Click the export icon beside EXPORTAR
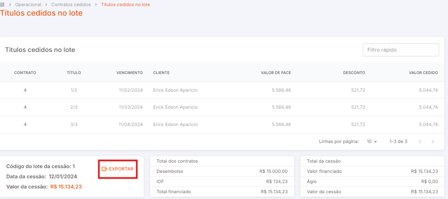The height and width of the screenshot is (199, 448). click(x=105, y=169)
